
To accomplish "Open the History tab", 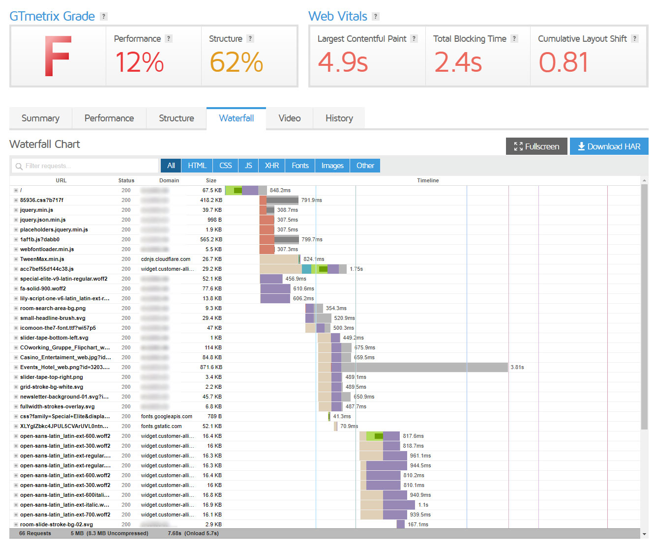I will coord(339,118).
